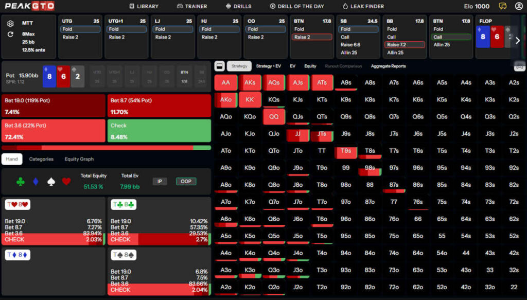Filter by the white spades suit icon
Image resolution: width=527 pixels, height=300 pixels.
[x=50, y=181]
